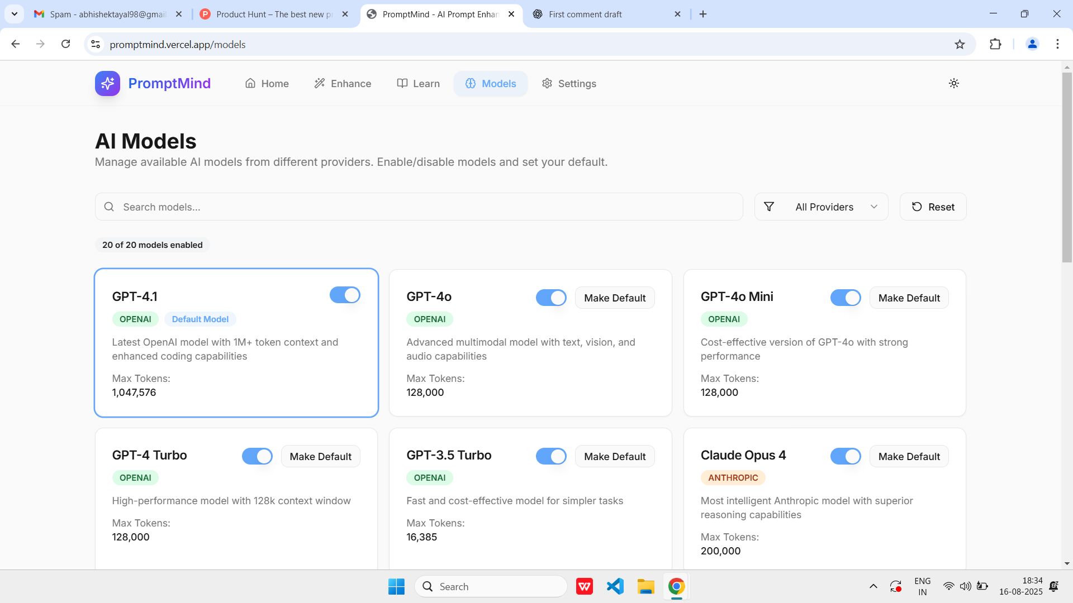Click the scrollbar down arrow
Image resolution: width=1073 pixels, height=603 pixels.
coord(1067,563)
